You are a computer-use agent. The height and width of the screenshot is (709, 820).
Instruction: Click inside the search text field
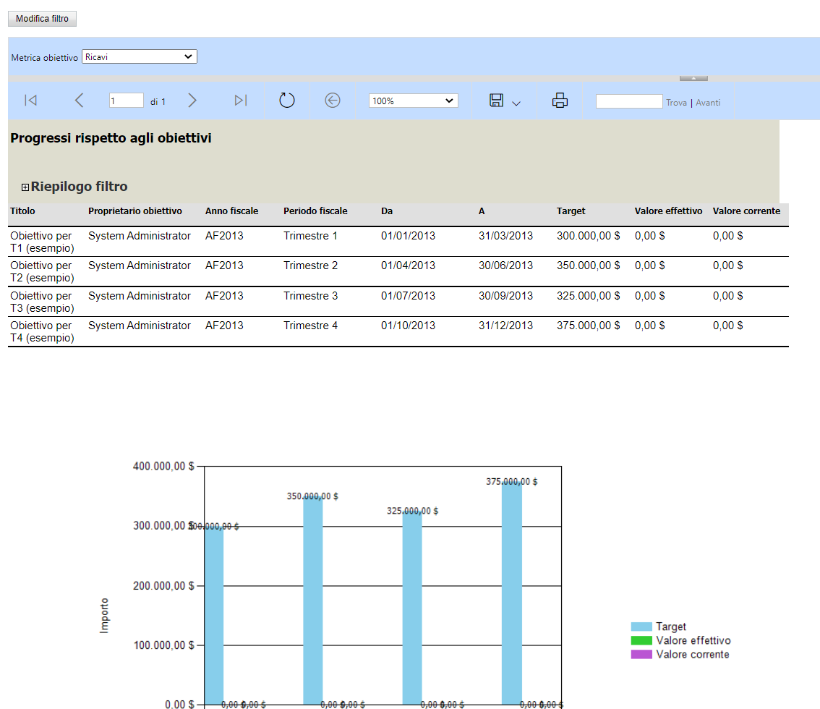tap(629, 101)
